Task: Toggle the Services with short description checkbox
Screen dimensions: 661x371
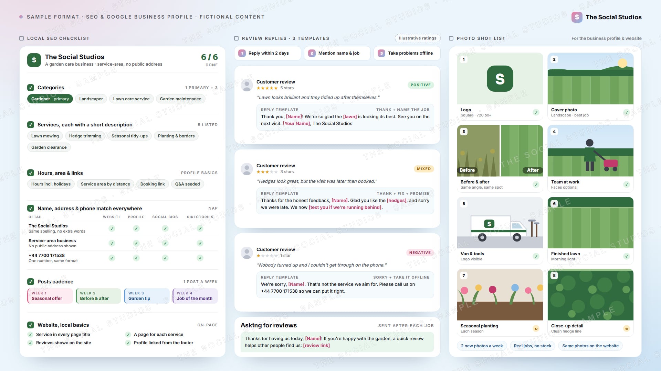Action: [31, 125]
